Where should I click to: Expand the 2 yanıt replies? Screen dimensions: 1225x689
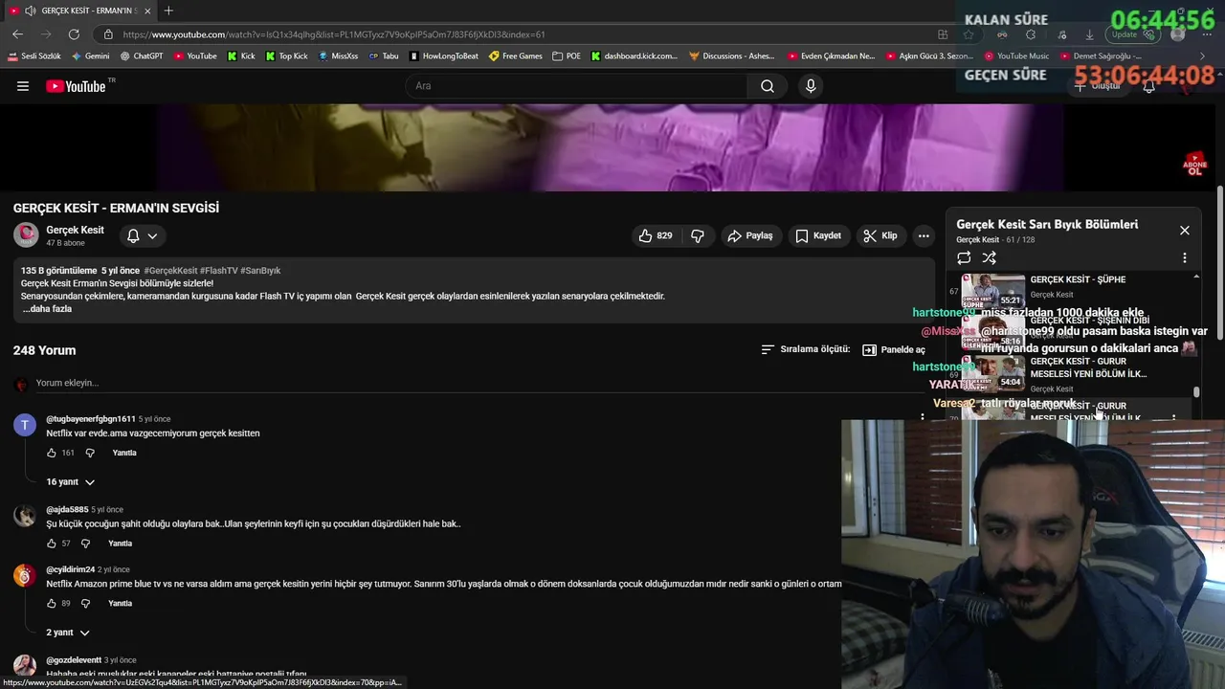pos(68,633)
